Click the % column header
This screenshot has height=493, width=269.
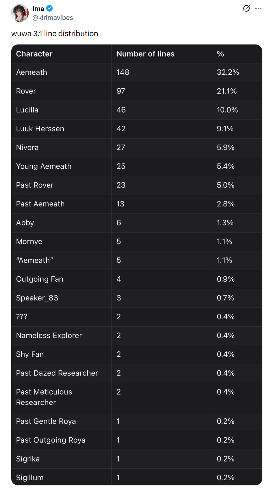click(220, 54)
